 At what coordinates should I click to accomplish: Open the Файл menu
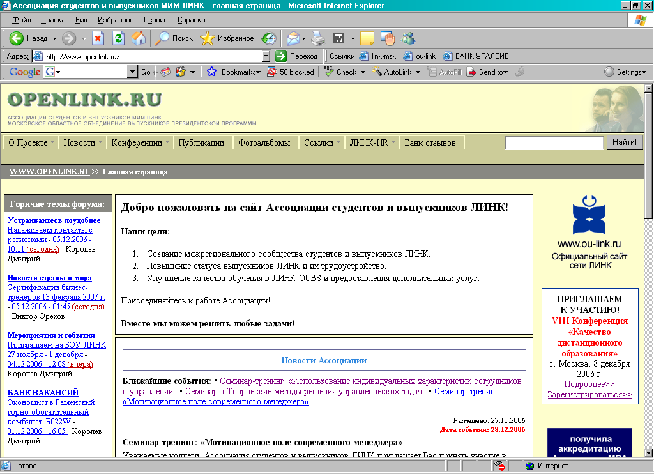point(21,20)
